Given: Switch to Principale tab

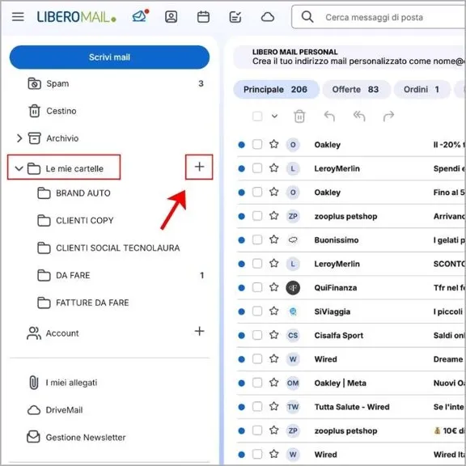Looking at the screenshot, I should click(x=276, y=90).
